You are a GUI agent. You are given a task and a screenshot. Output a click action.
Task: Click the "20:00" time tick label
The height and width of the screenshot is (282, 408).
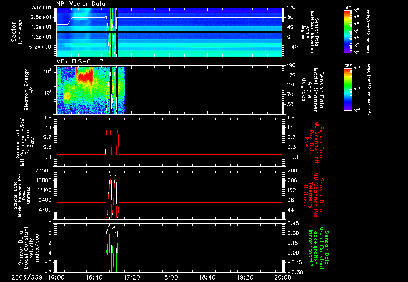(x=283, y=277)
